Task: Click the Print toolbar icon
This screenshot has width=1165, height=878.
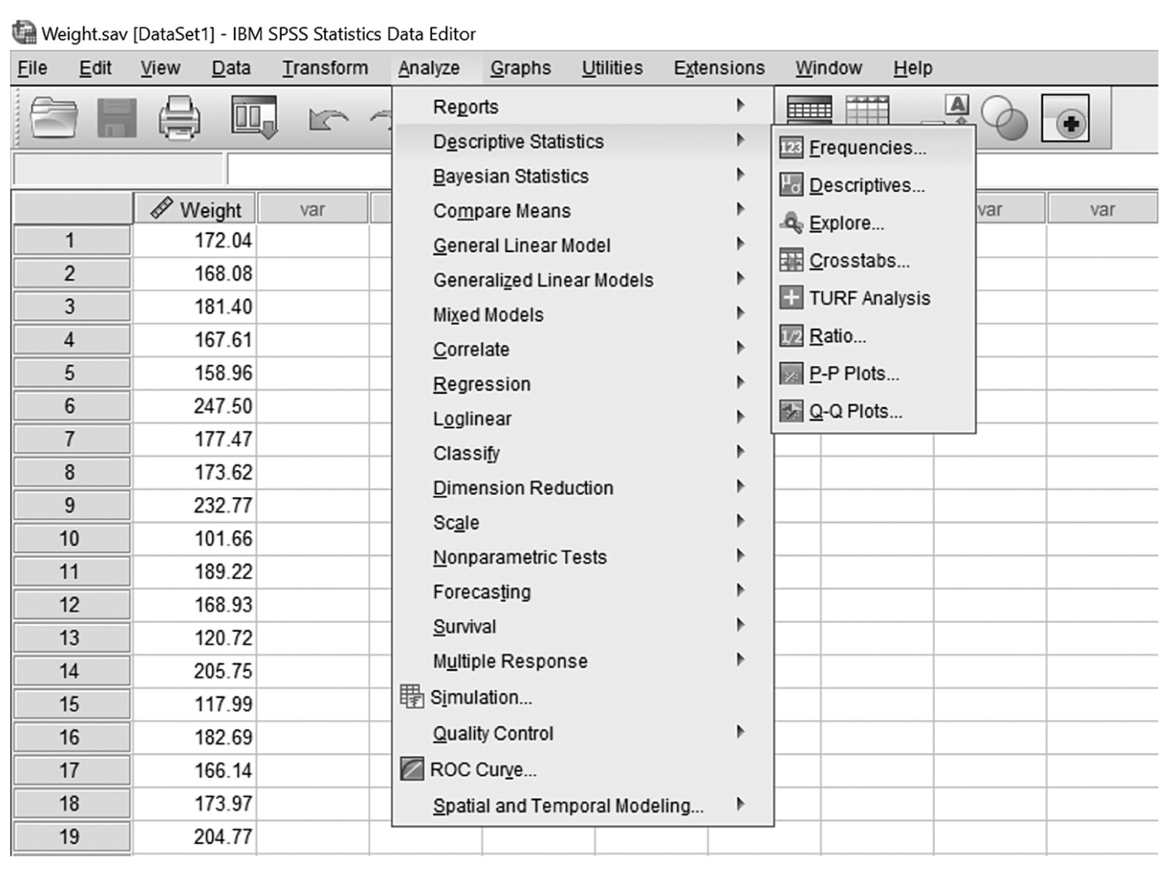Action: (179, 118)
